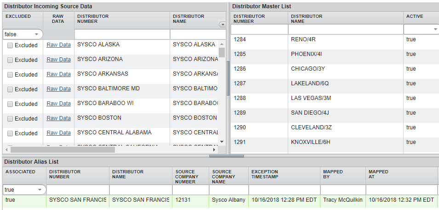The image size is (439, 210).
Task: Click the Distributor Name filter field in Master List
Action: click(x=345, y=29)
